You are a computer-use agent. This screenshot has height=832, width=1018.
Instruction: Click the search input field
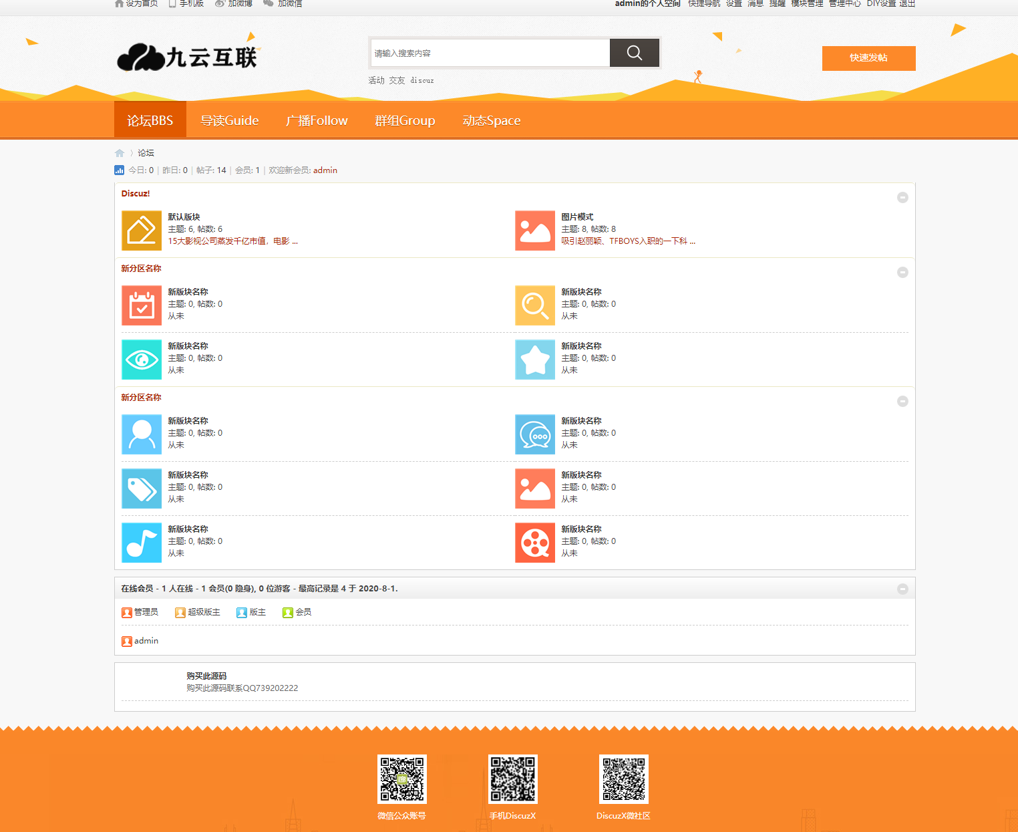(490, 53)
